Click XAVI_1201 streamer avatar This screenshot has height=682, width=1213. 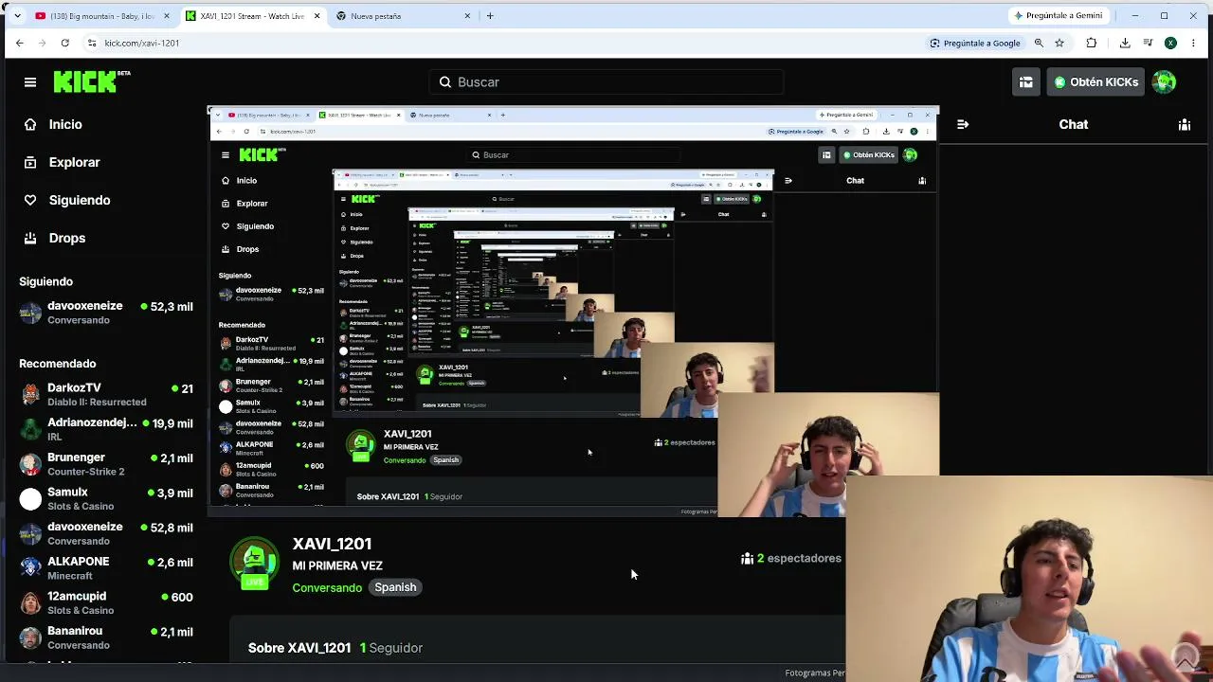(x=255, y=563)
